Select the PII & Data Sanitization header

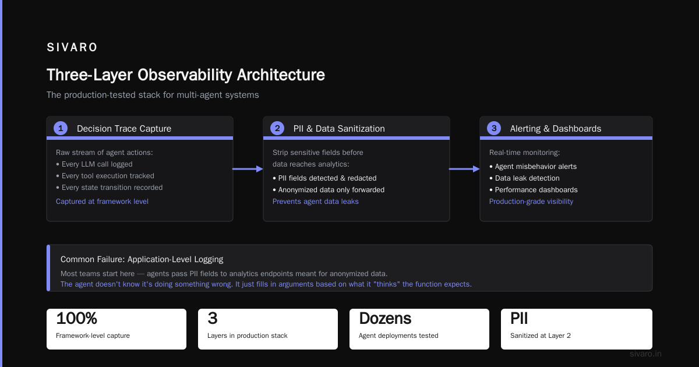click(x=339, y=129)
